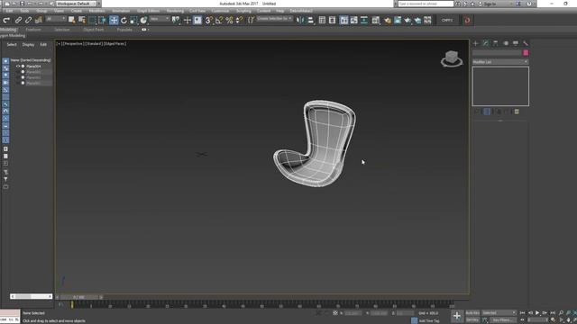Open the Render Setup teapot icon
Screen dimensions: 577x324
tap(388, 20)
